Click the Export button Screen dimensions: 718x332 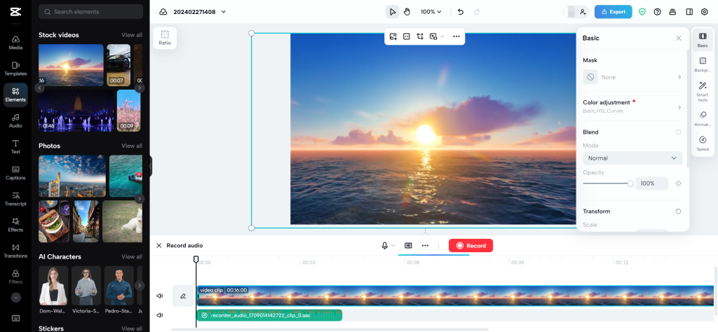[613, 12]
